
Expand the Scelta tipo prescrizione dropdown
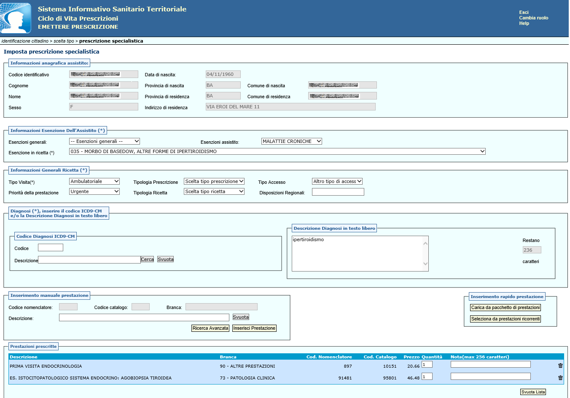[x=214, y=181]
